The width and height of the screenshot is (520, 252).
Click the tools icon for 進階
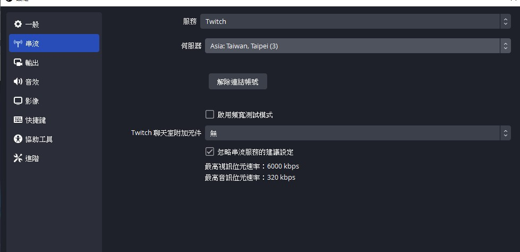(x=18, y=158)
